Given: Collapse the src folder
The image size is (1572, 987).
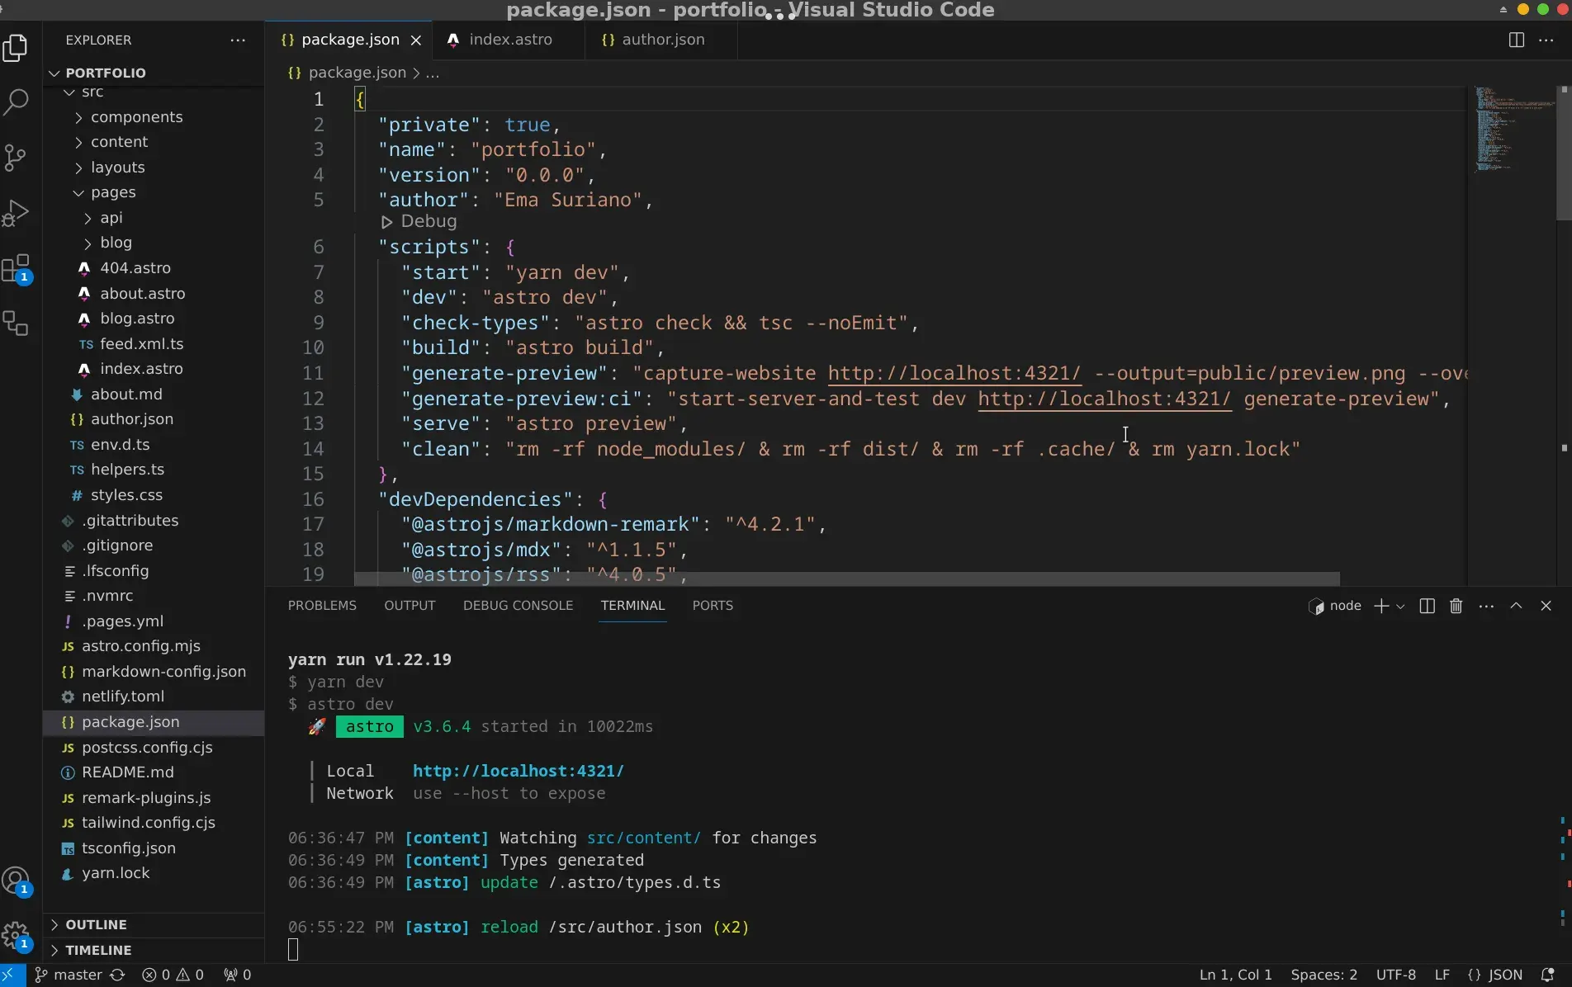Looking at the screenshot, I should [x=92, y=92].
